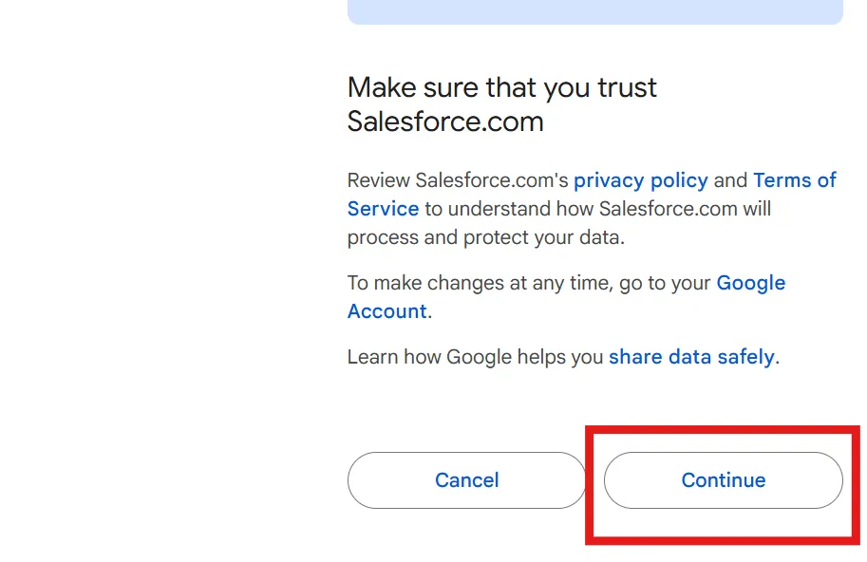Click the Cancel button
The height and width of the screenshot is (562, 867).
[x=466, y=480]
